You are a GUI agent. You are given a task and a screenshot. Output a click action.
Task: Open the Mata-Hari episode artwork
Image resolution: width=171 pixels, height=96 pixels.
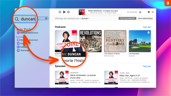click(x=111, y=78)
